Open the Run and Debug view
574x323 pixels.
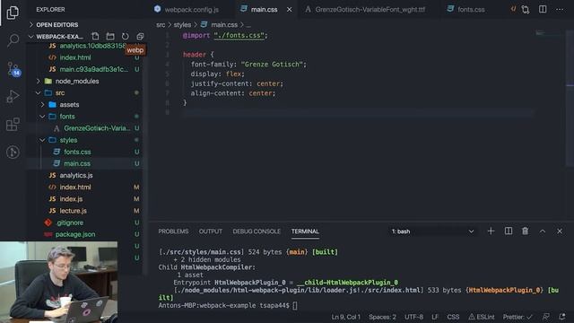[13, 97]
